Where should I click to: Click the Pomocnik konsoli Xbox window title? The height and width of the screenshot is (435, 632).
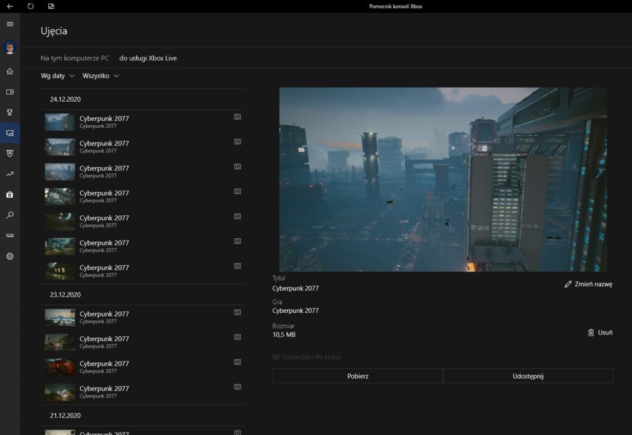[396, 6]
